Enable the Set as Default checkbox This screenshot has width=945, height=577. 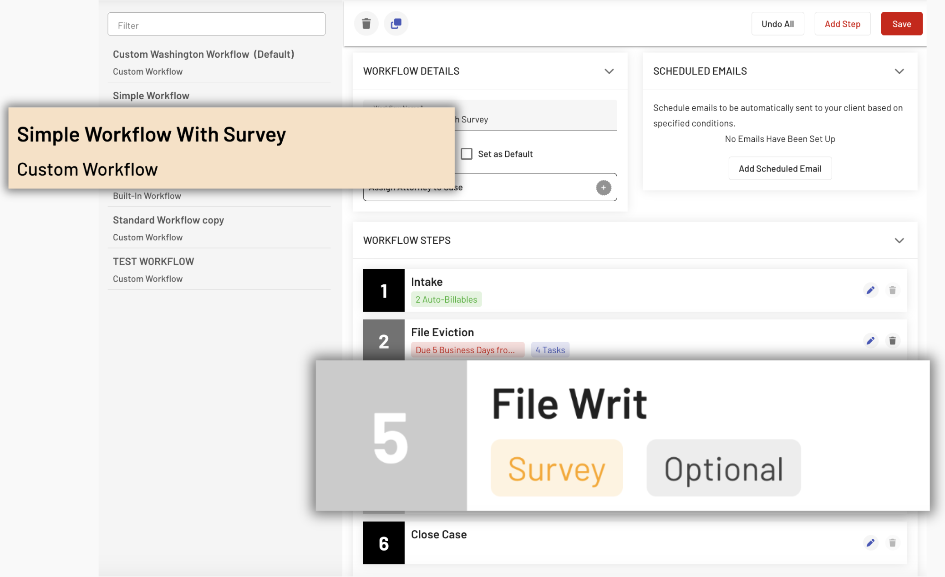click(x=467, y=154)
